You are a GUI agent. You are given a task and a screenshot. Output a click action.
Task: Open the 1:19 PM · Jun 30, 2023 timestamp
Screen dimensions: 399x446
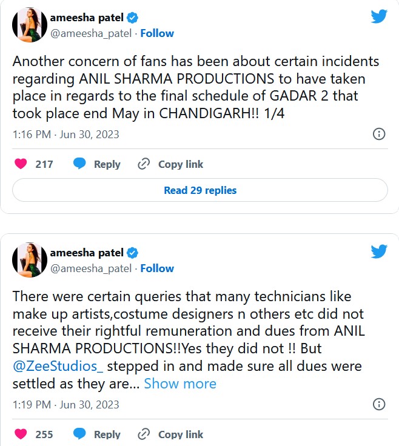(x=65, y=404)
